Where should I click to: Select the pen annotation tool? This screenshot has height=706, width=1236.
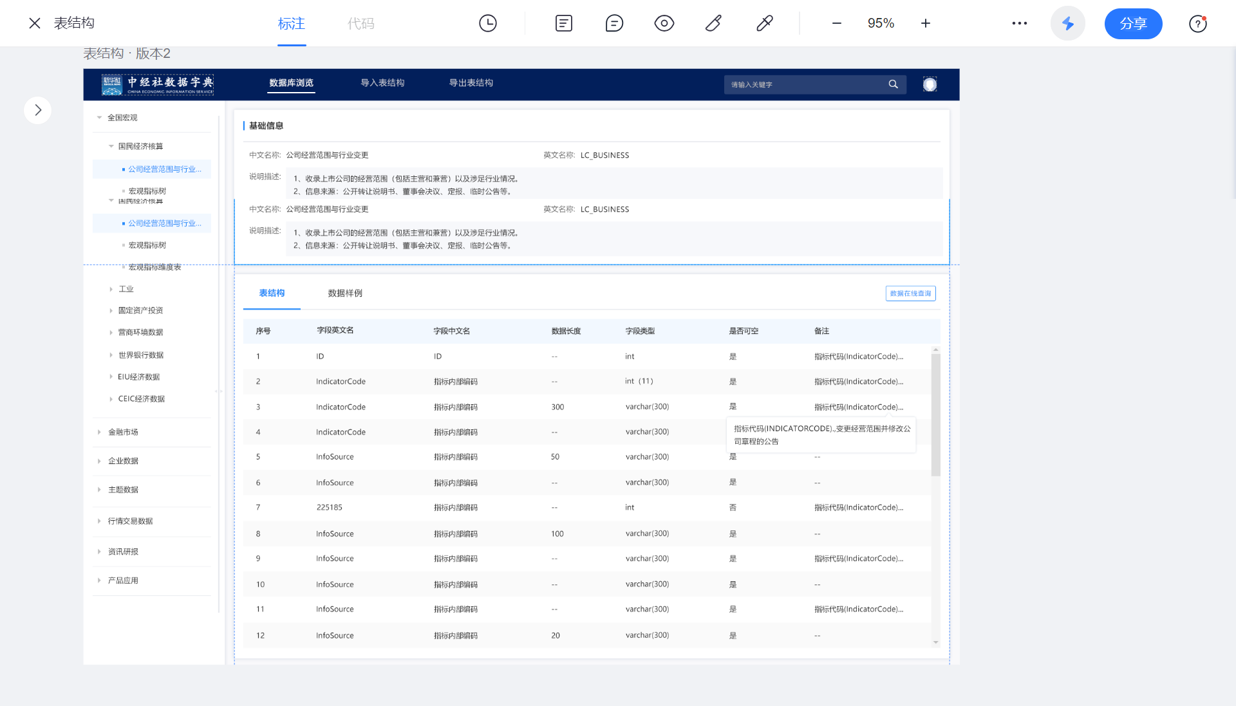point(713,23)
